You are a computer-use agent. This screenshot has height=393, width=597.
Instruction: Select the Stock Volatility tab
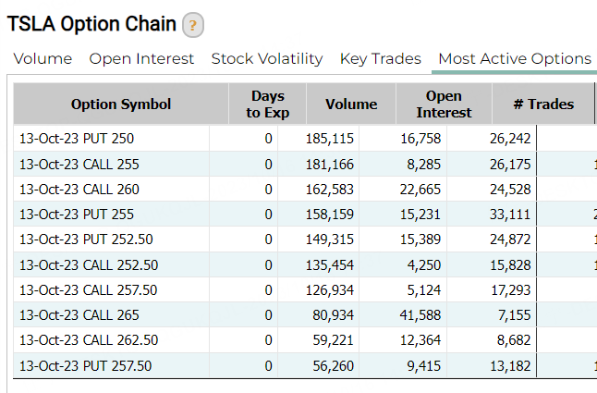pos(267,58)
